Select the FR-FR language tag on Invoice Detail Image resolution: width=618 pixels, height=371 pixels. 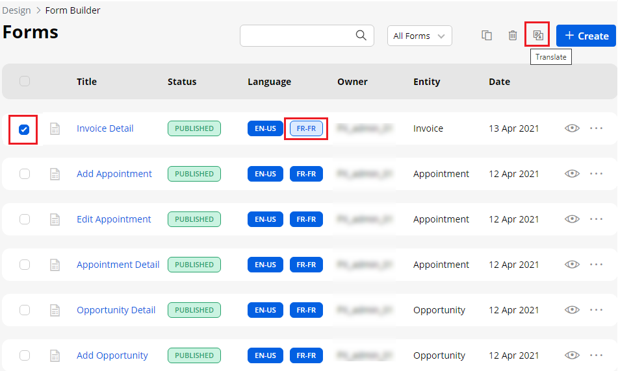[x=306, y=128]
